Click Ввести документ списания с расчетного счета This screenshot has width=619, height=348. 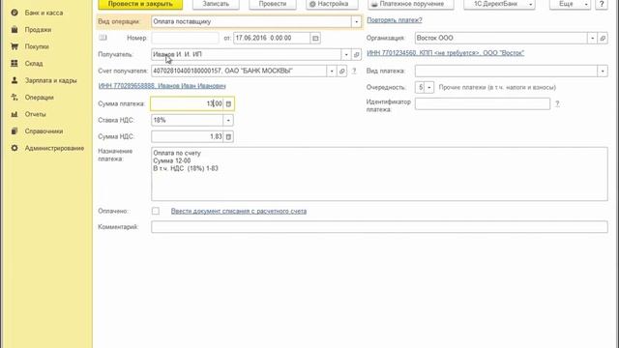pos(239,211)
